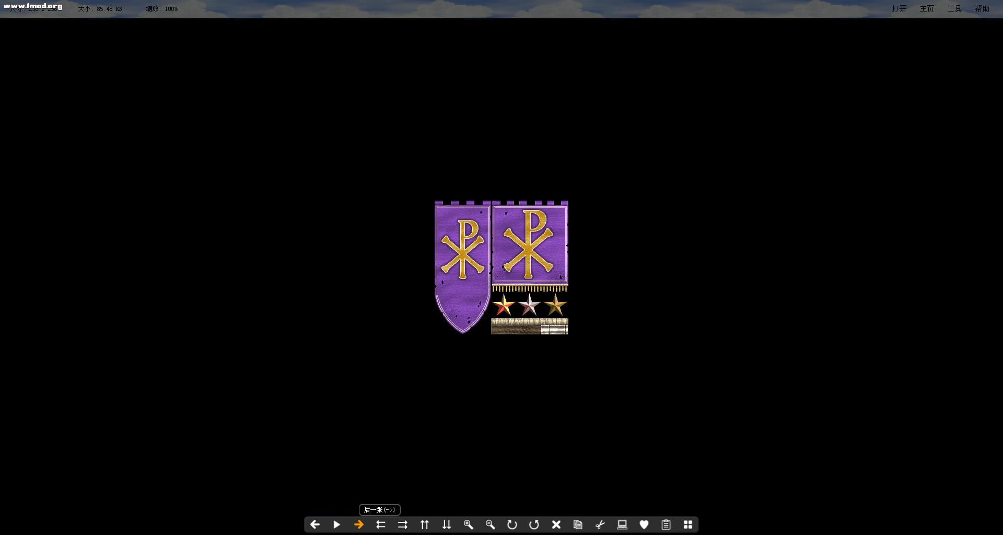
Task: Click the double up arrows icon
Action: 425,525
